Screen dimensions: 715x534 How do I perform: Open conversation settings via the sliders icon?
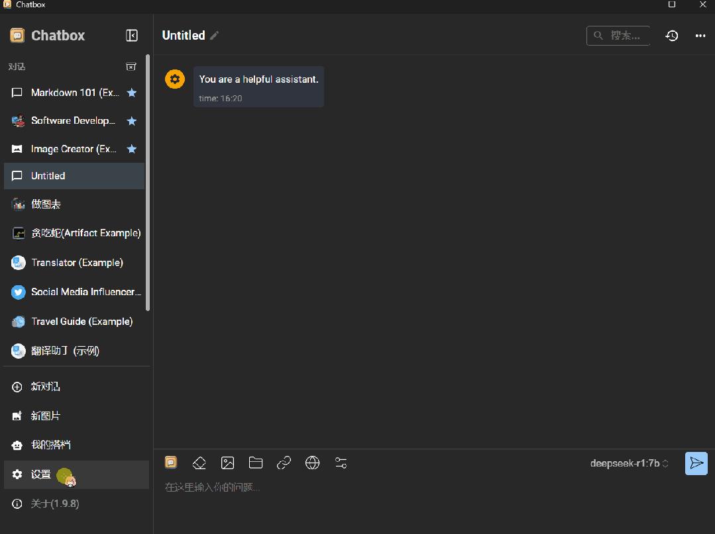coord(341,463)
